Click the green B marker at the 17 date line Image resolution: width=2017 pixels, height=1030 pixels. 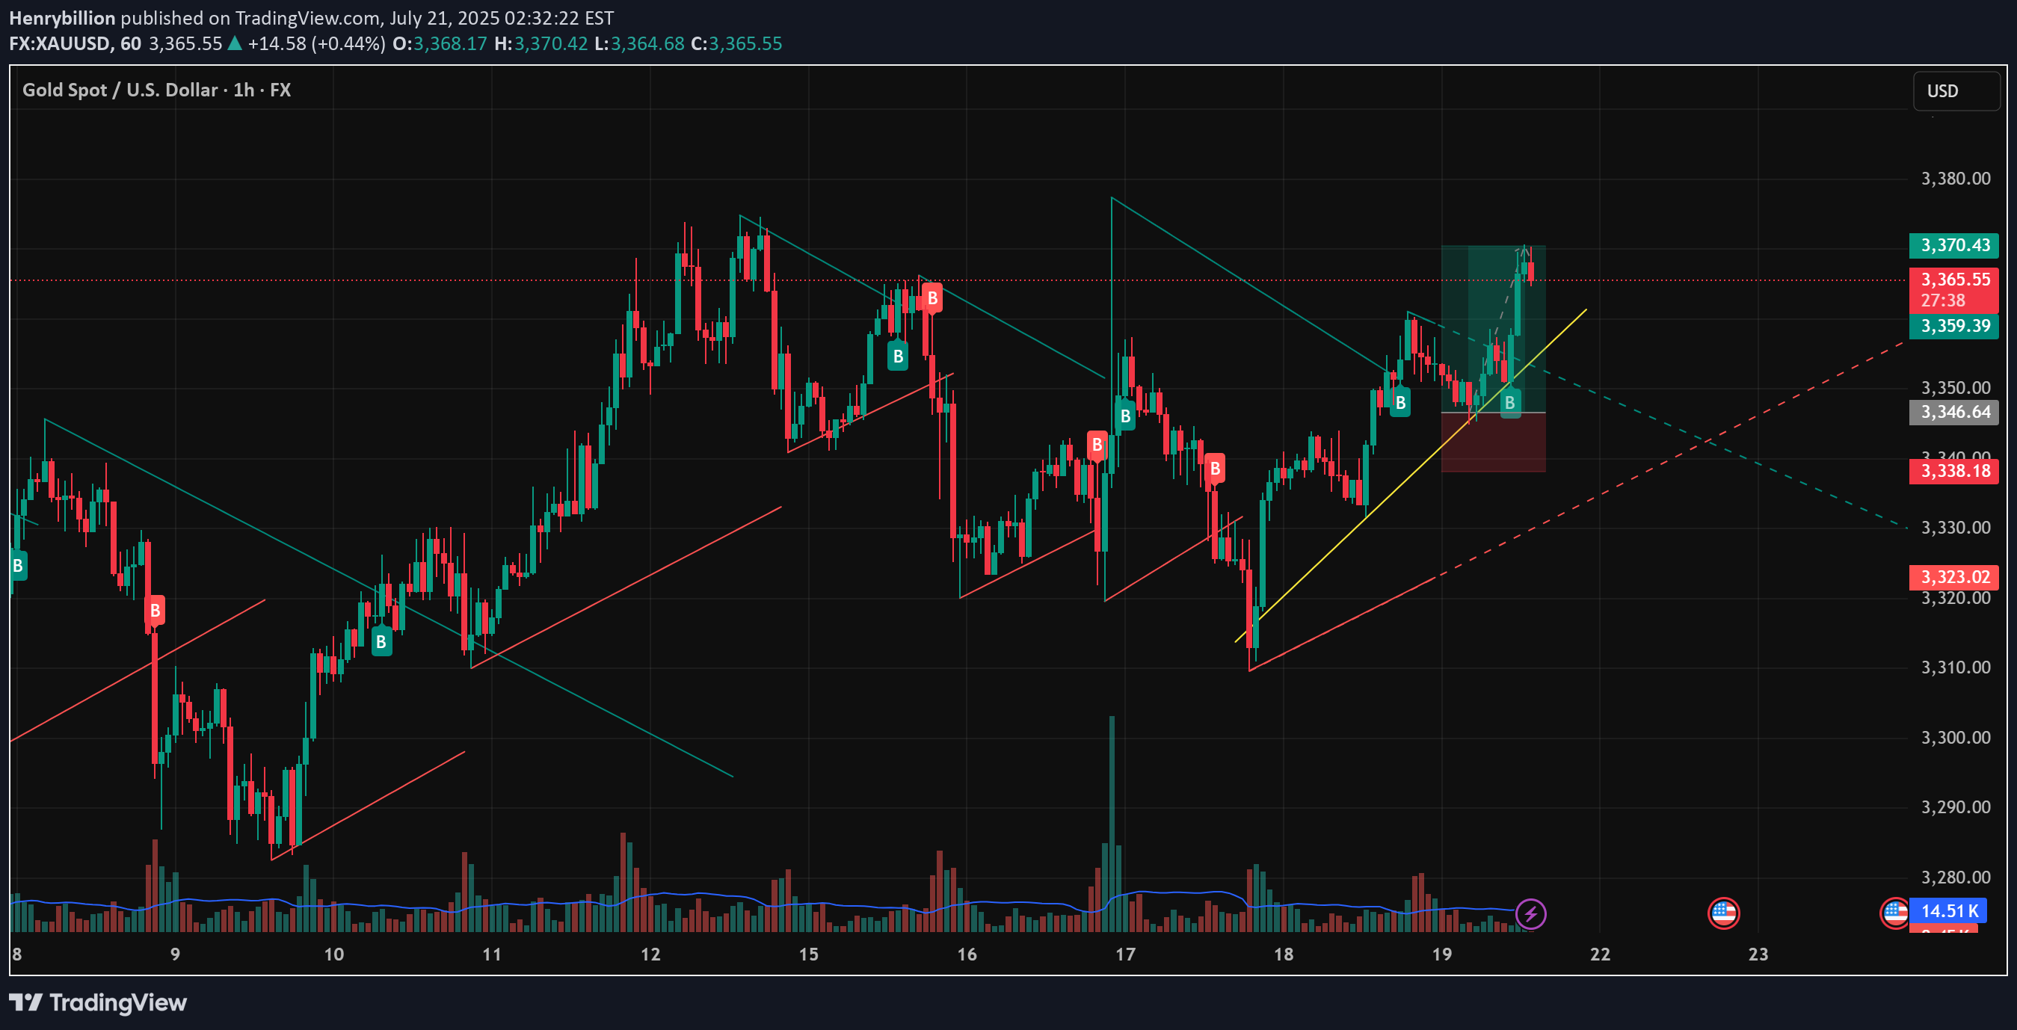pos(1125,416)
